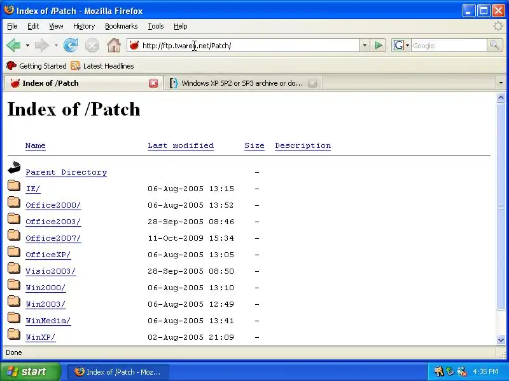509x381 pixels.
Task: Open the Edit menu
Action: point(33,26)
